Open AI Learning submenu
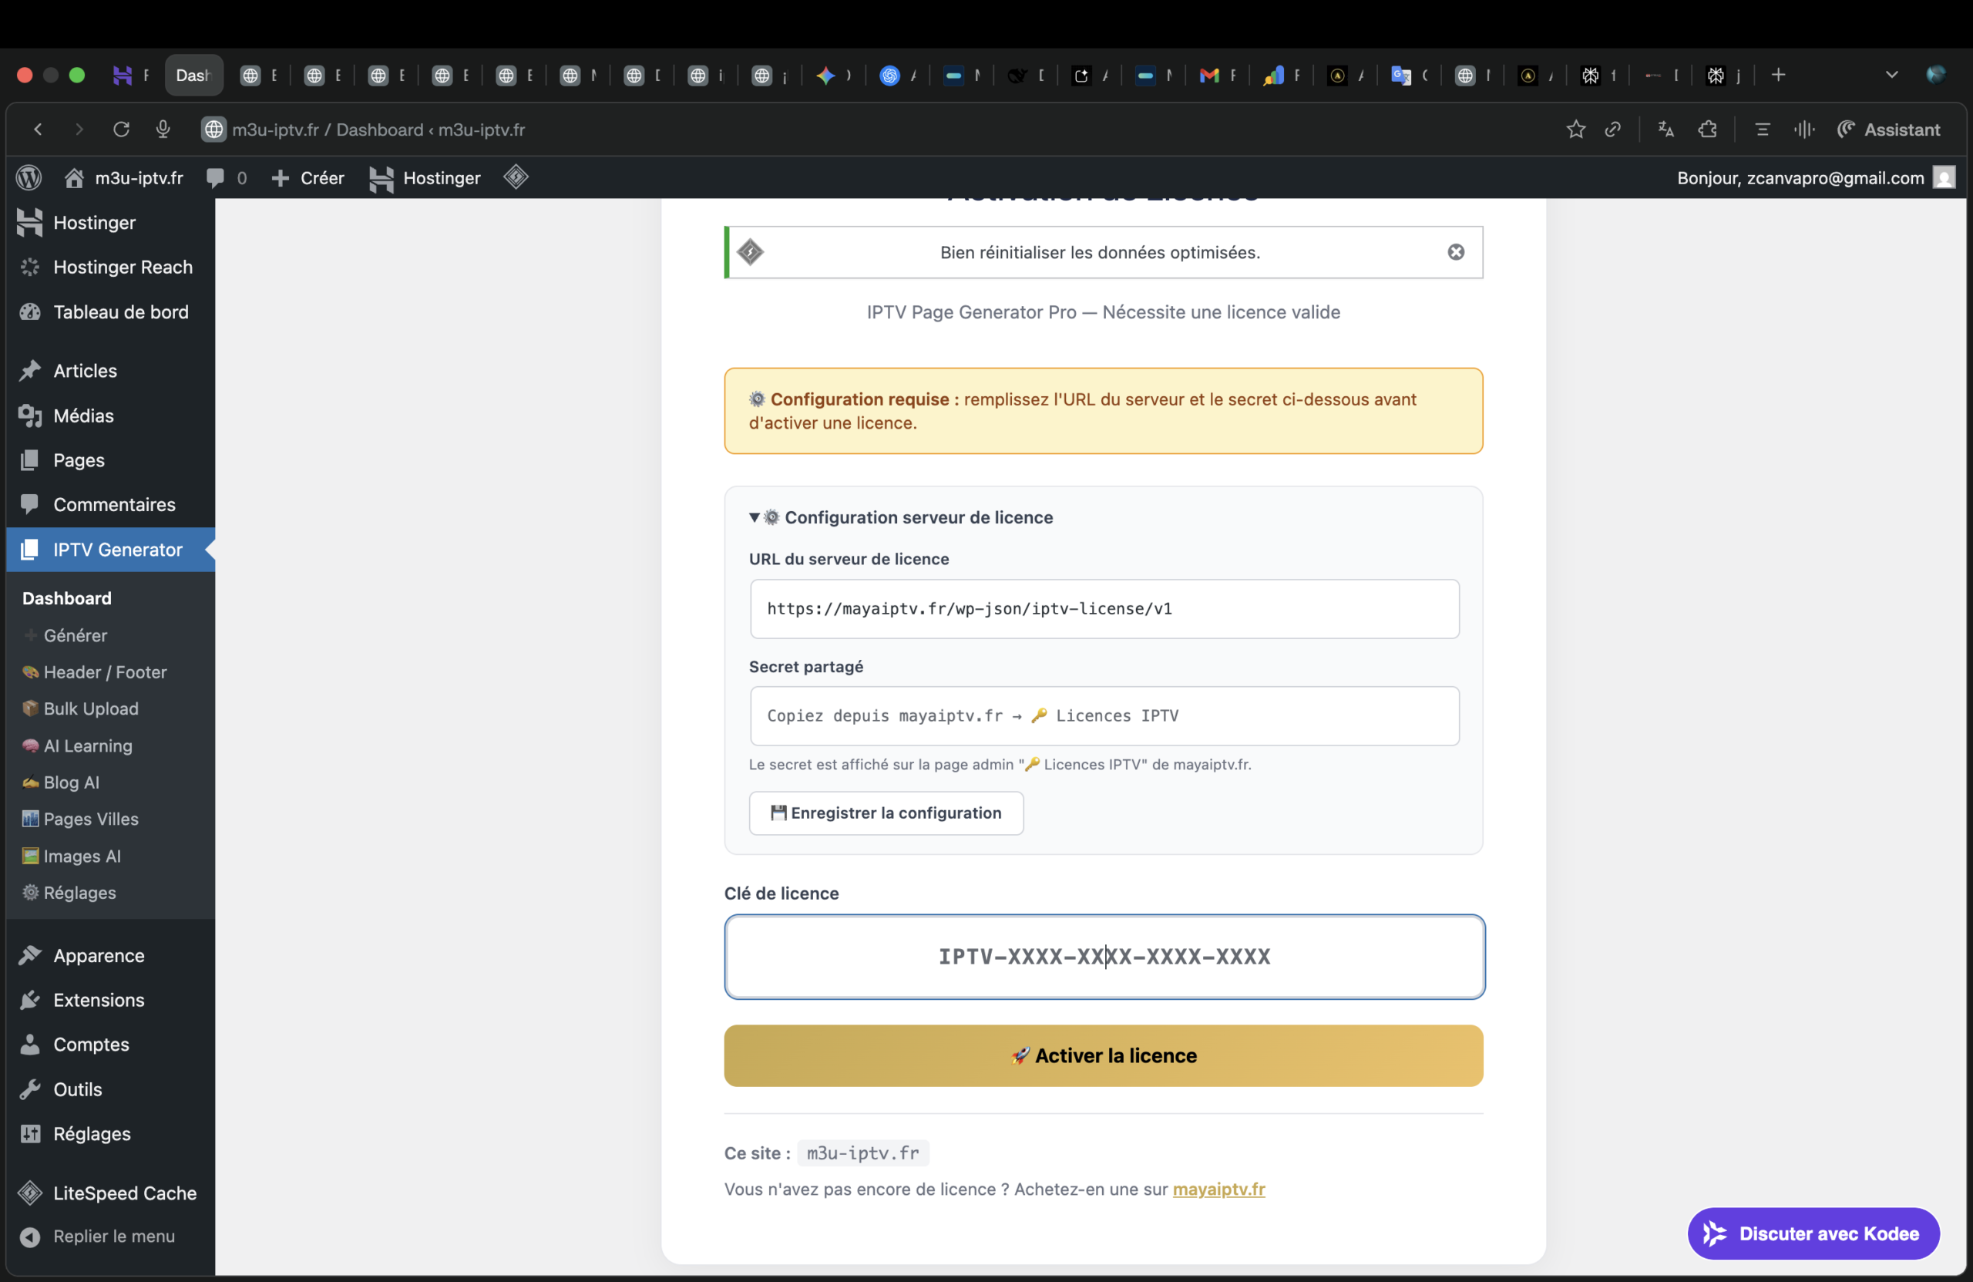Image resolution: width=1973 pixels, height=1282 pixels. [87, 745]
